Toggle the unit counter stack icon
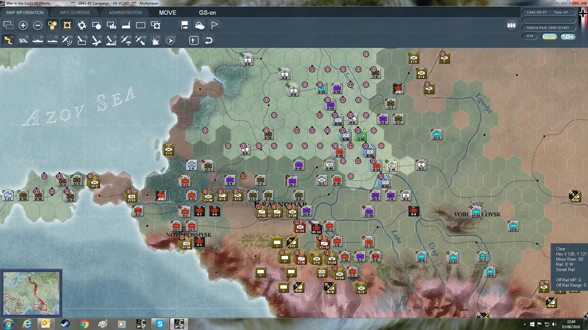Screen dimensions: 588x330 (8, 25)
